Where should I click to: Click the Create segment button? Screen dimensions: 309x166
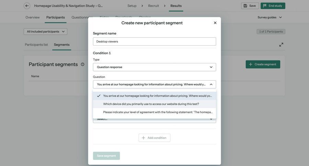(x=263, y=64)
